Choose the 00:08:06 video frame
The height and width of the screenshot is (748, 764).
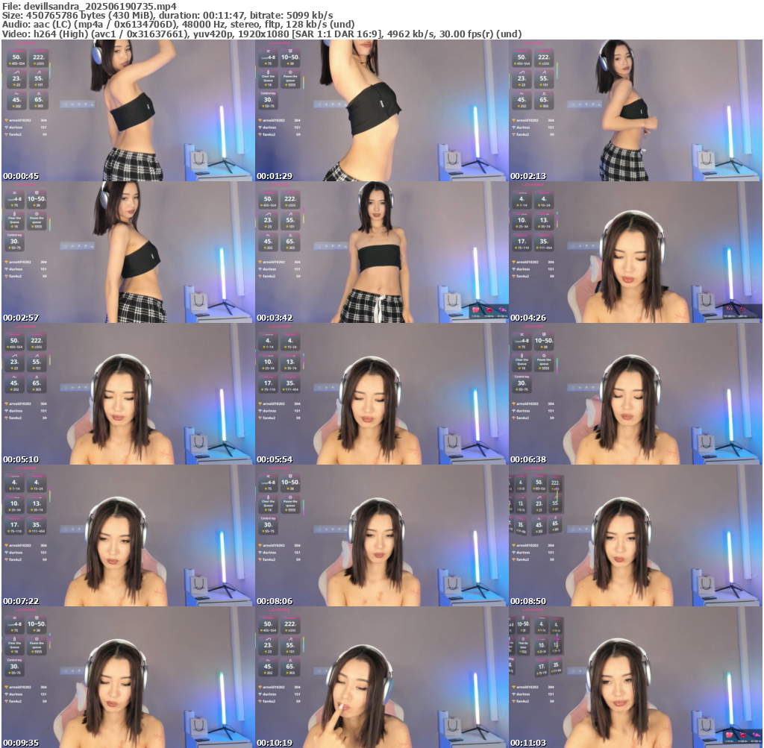pyautogui.click(x=381, y=535)
